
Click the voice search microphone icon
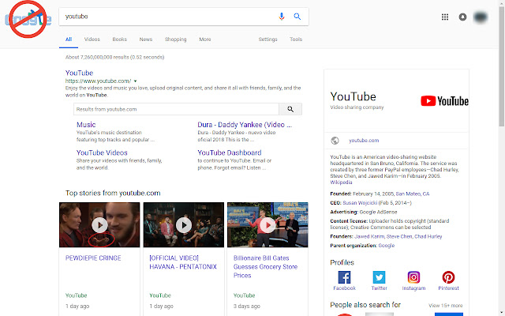tap(282, 16)
